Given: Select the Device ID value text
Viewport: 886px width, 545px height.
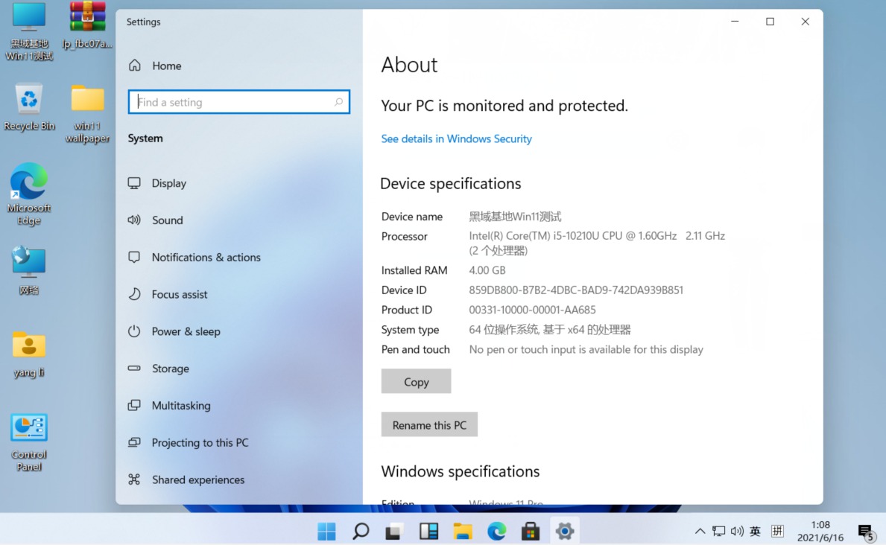Looking at the screenshot, I should click(x=576, y=290).
